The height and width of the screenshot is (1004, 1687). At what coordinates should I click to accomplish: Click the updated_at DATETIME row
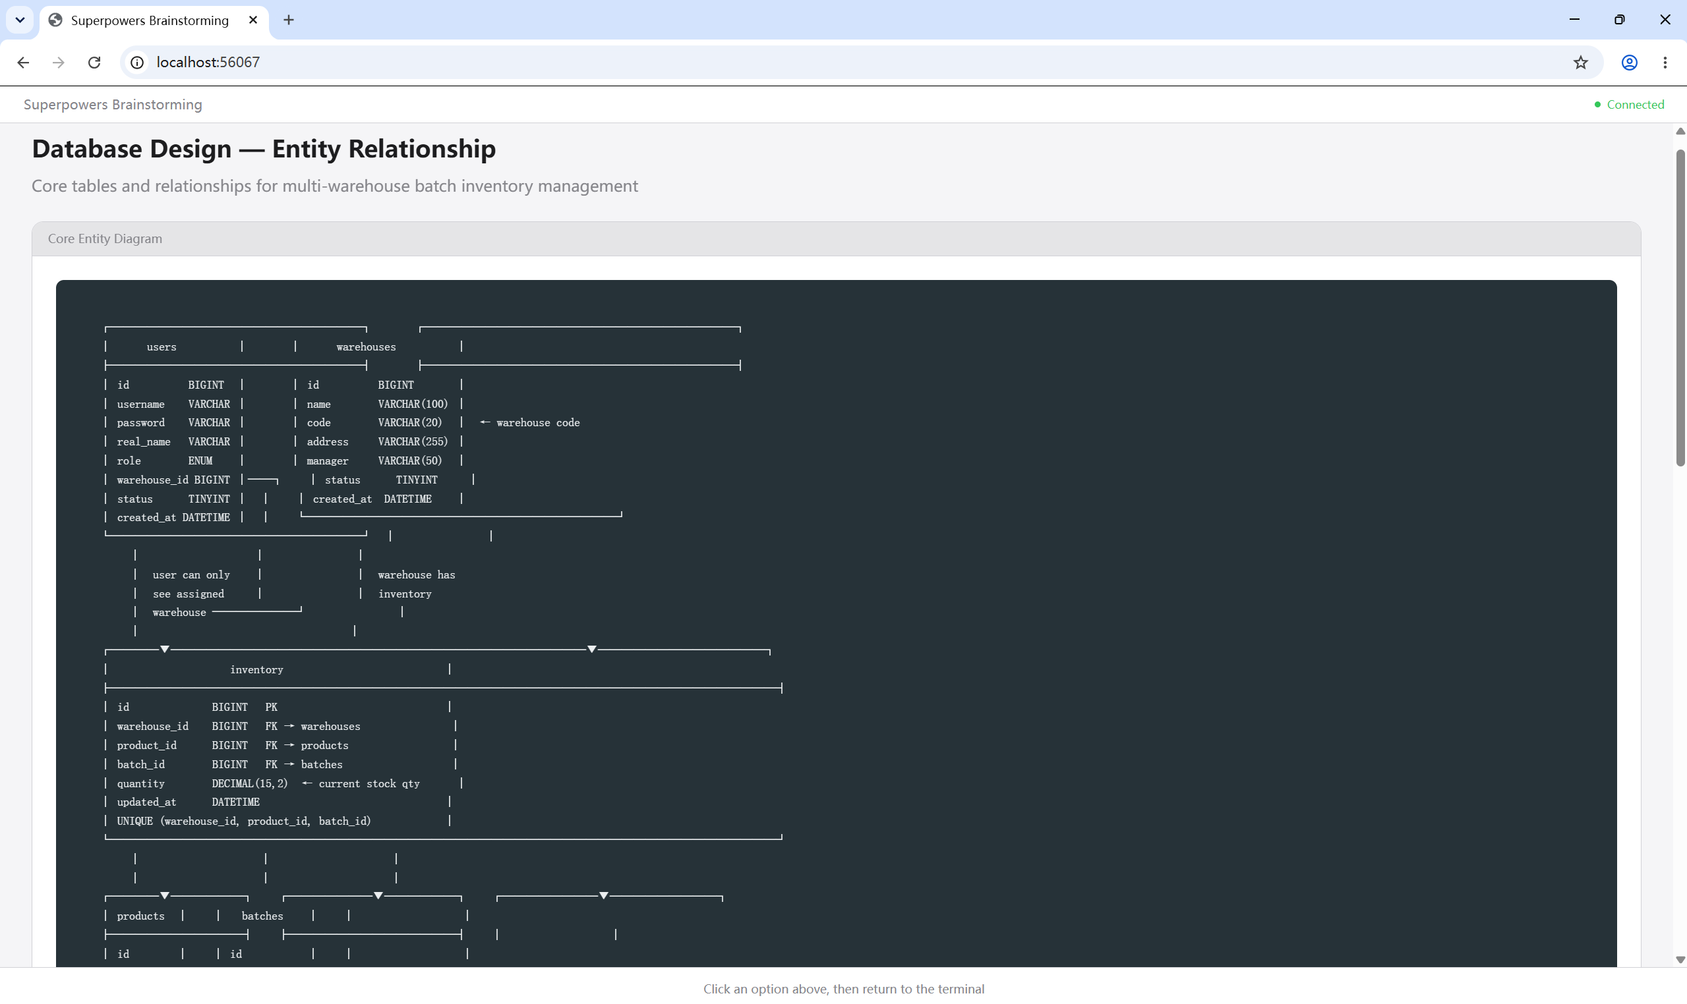[188, 802]
